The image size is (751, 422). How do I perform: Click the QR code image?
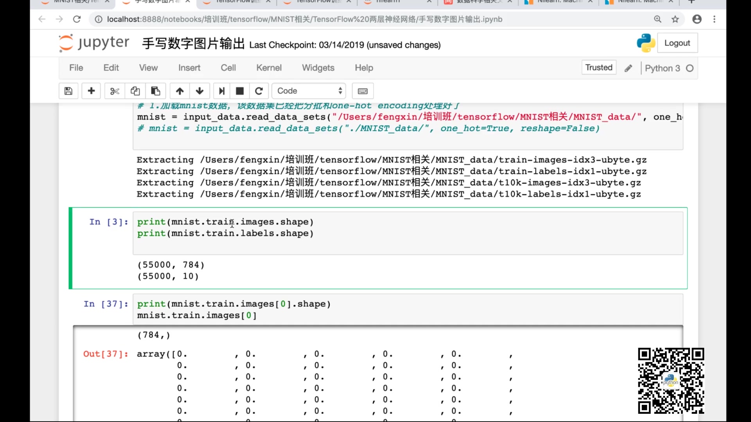tap(671, 381)
